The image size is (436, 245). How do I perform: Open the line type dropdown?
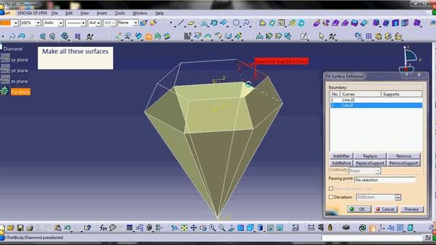pyautogui.click(x=83, y=22)
